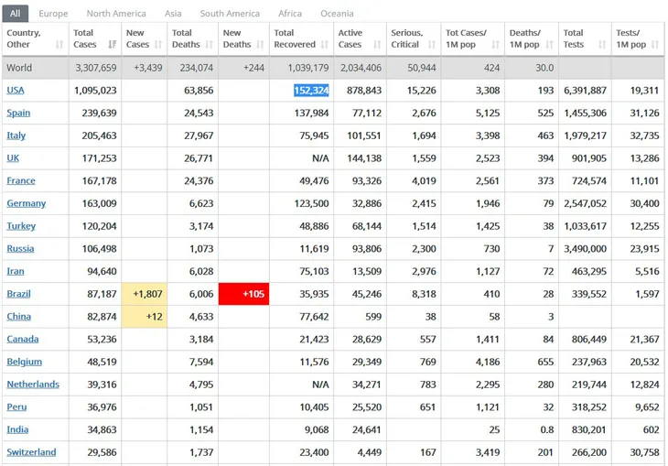Viewport: 668px width, 466px height.
Task: Sort by New Cases column arrows
Action: [x=158, y=44]
